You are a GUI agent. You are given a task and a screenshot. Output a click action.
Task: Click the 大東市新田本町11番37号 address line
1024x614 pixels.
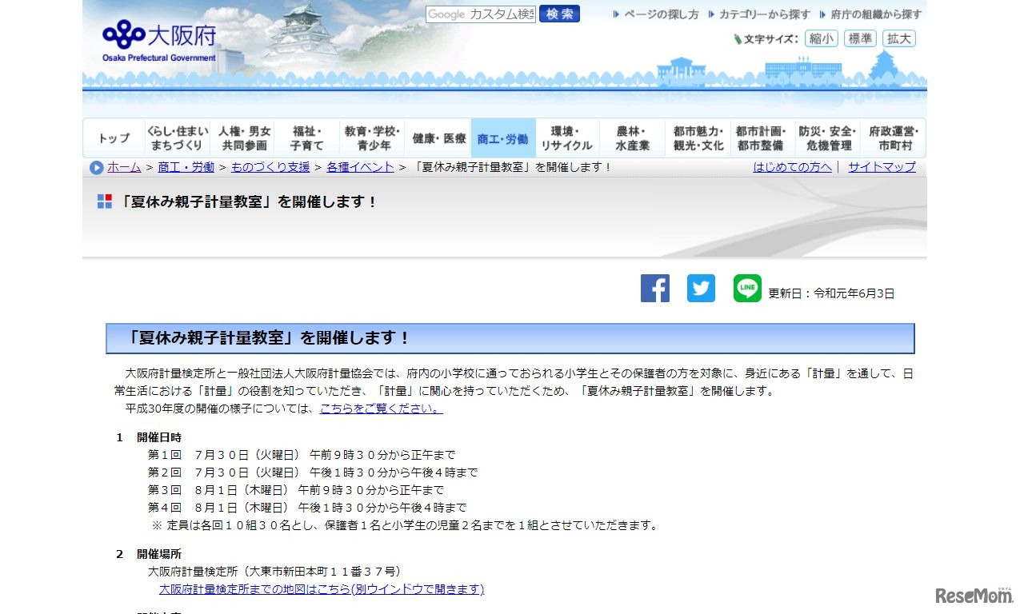click(x=274, y=572)
